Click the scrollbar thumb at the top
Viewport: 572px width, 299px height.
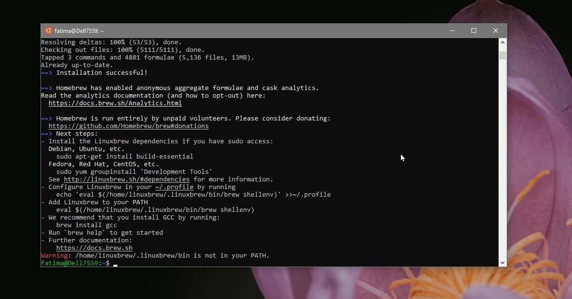click(x=502, y=55)
